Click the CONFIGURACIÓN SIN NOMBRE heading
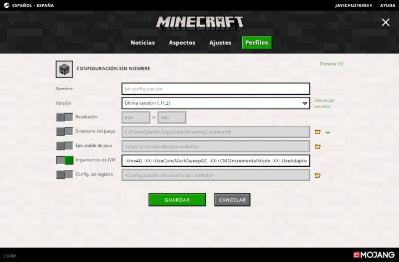The width and height of the screenshot is (399, 262). [x=113, y=69]
